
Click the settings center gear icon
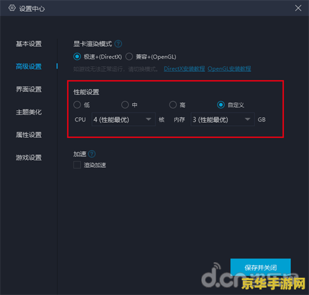tap(12, 8)
